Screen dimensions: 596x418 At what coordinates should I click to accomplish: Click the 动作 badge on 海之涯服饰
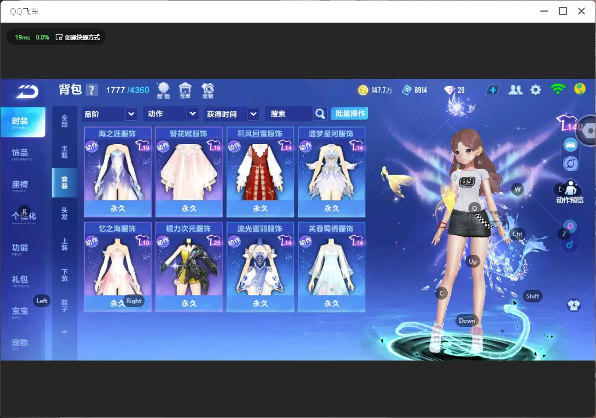click(92, 146)
